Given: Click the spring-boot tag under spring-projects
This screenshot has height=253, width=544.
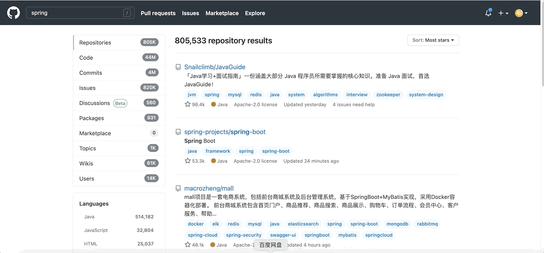Looking at the screenshot, I should pyautogui.click(x=276, y=151).
